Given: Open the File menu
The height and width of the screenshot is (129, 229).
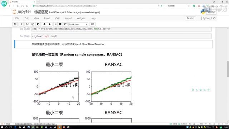Looking at the screenshot, I should pyautogui.click(x=17, y=18).
